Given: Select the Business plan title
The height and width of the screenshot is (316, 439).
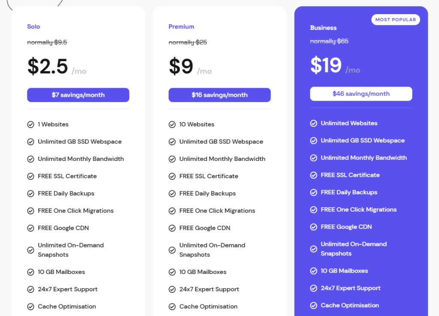Looking at the screenshot, I should pos(323,28).
